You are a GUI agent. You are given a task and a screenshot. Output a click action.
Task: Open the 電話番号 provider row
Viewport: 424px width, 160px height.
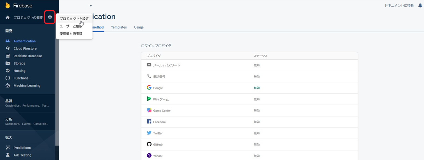(x=249, y=76)
